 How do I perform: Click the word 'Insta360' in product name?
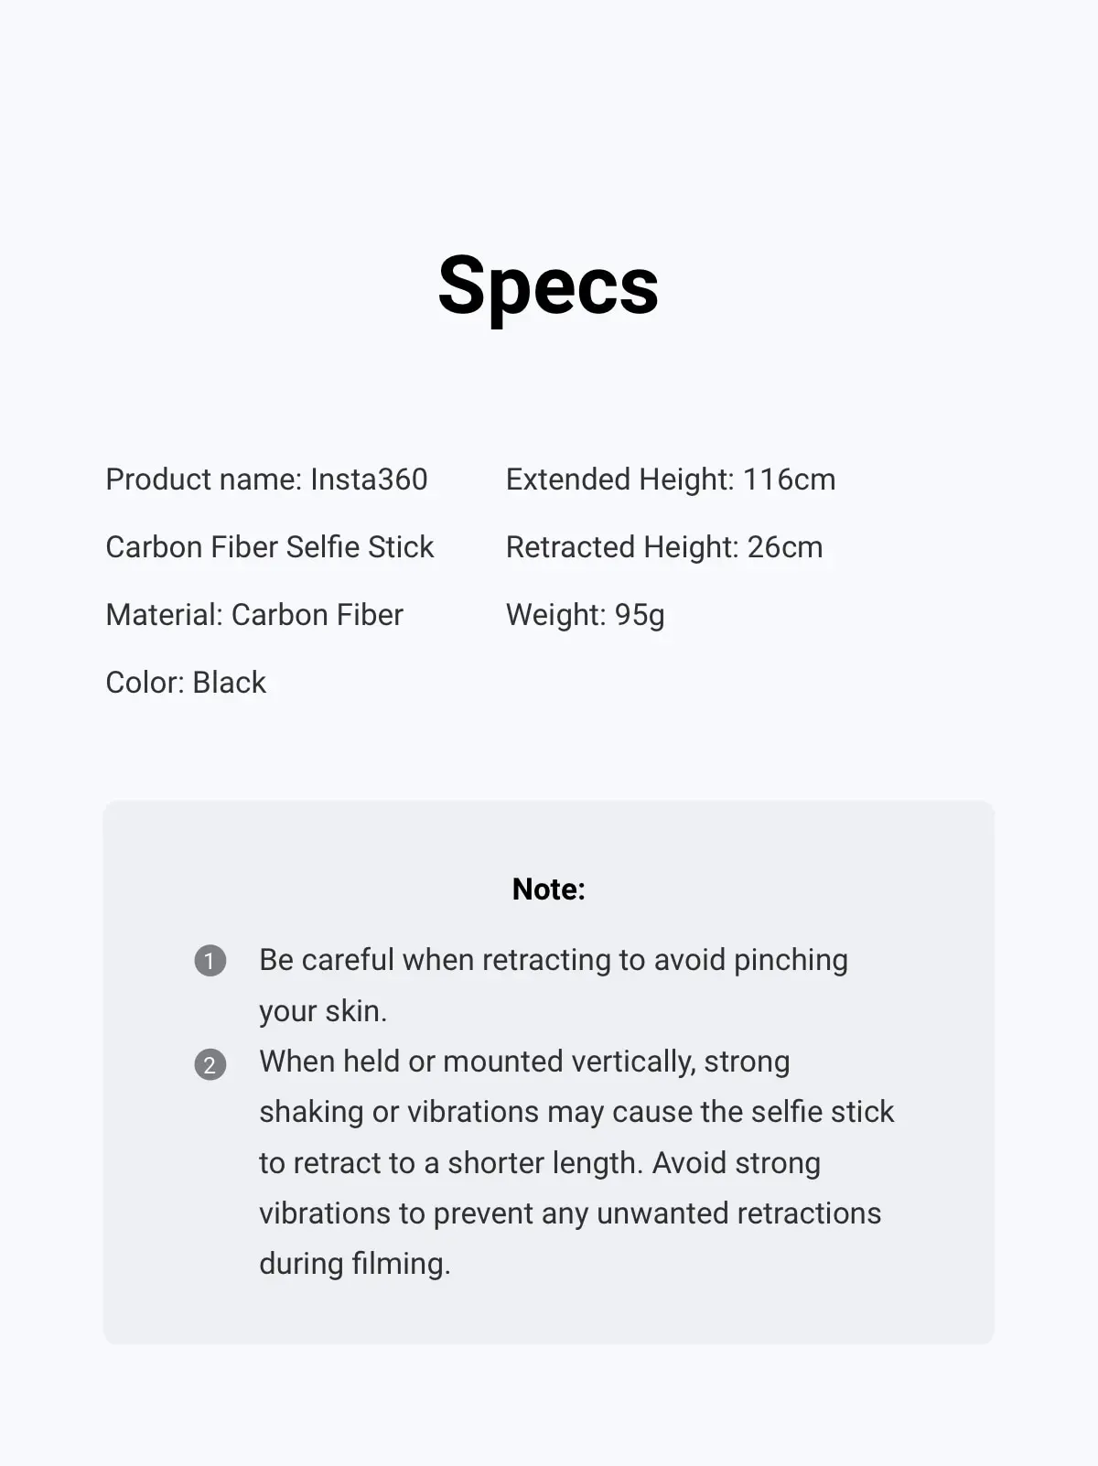coord(369,480)
